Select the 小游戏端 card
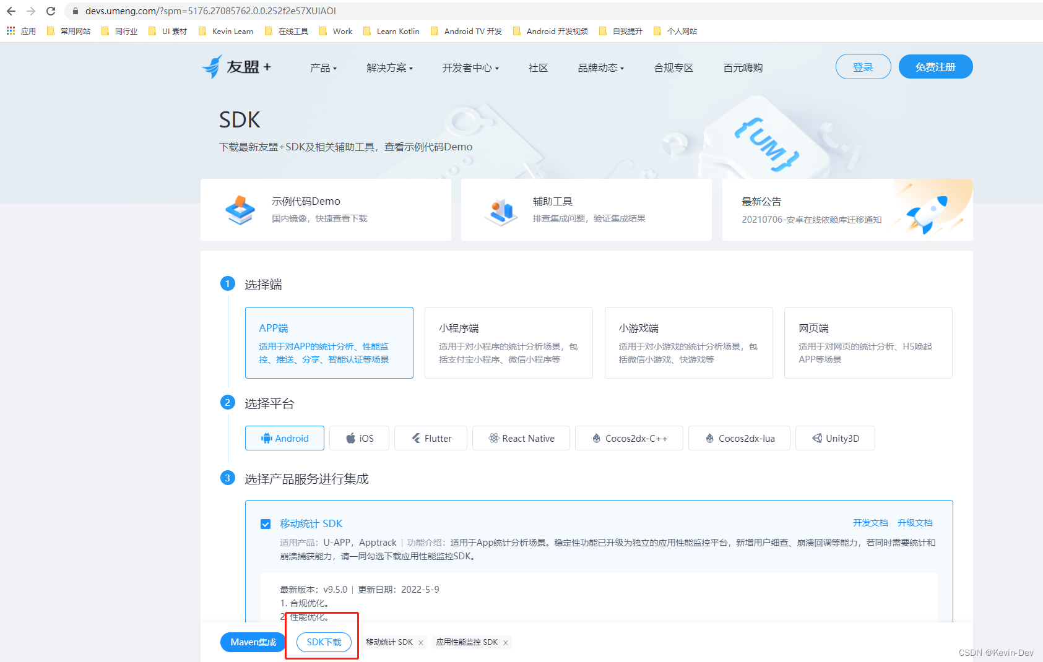 pos(689,343)
